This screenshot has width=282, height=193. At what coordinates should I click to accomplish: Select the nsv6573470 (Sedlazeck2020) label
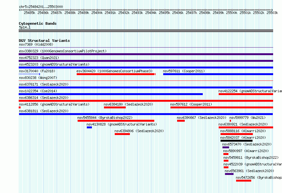coord(247,144)
